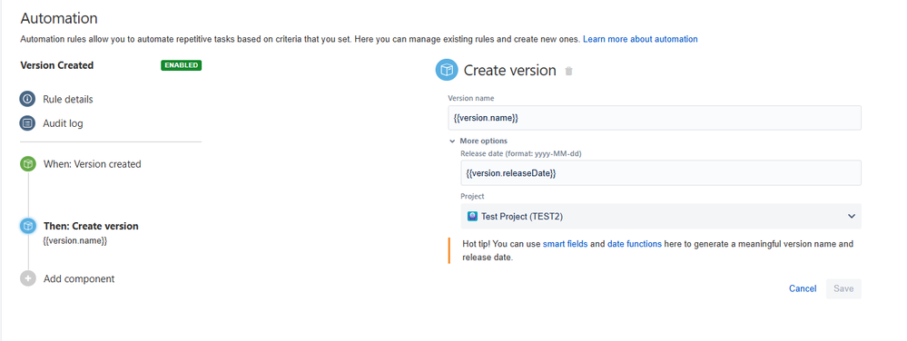
Task: Delete action using the trash icon
Action: click(568, 71)
